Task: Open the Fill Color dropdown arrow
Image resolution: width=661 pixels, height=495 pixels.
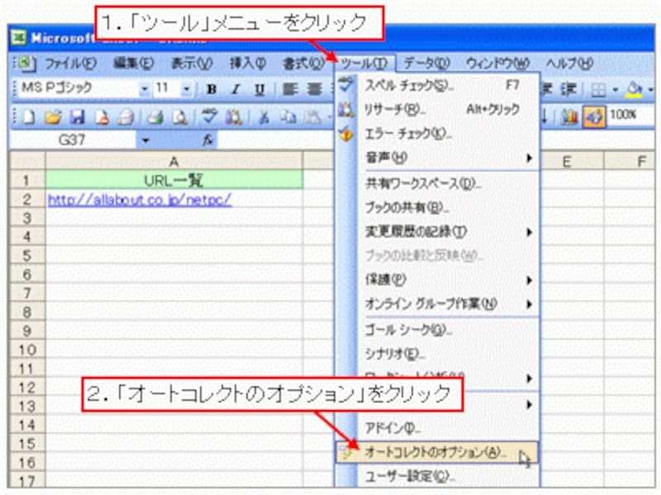Action: pos(650,89)
